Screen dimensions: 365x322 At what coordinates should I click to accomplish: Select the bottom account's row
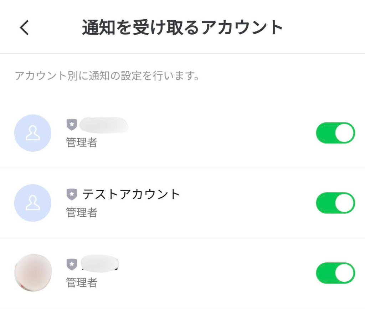tap(182, 272)
